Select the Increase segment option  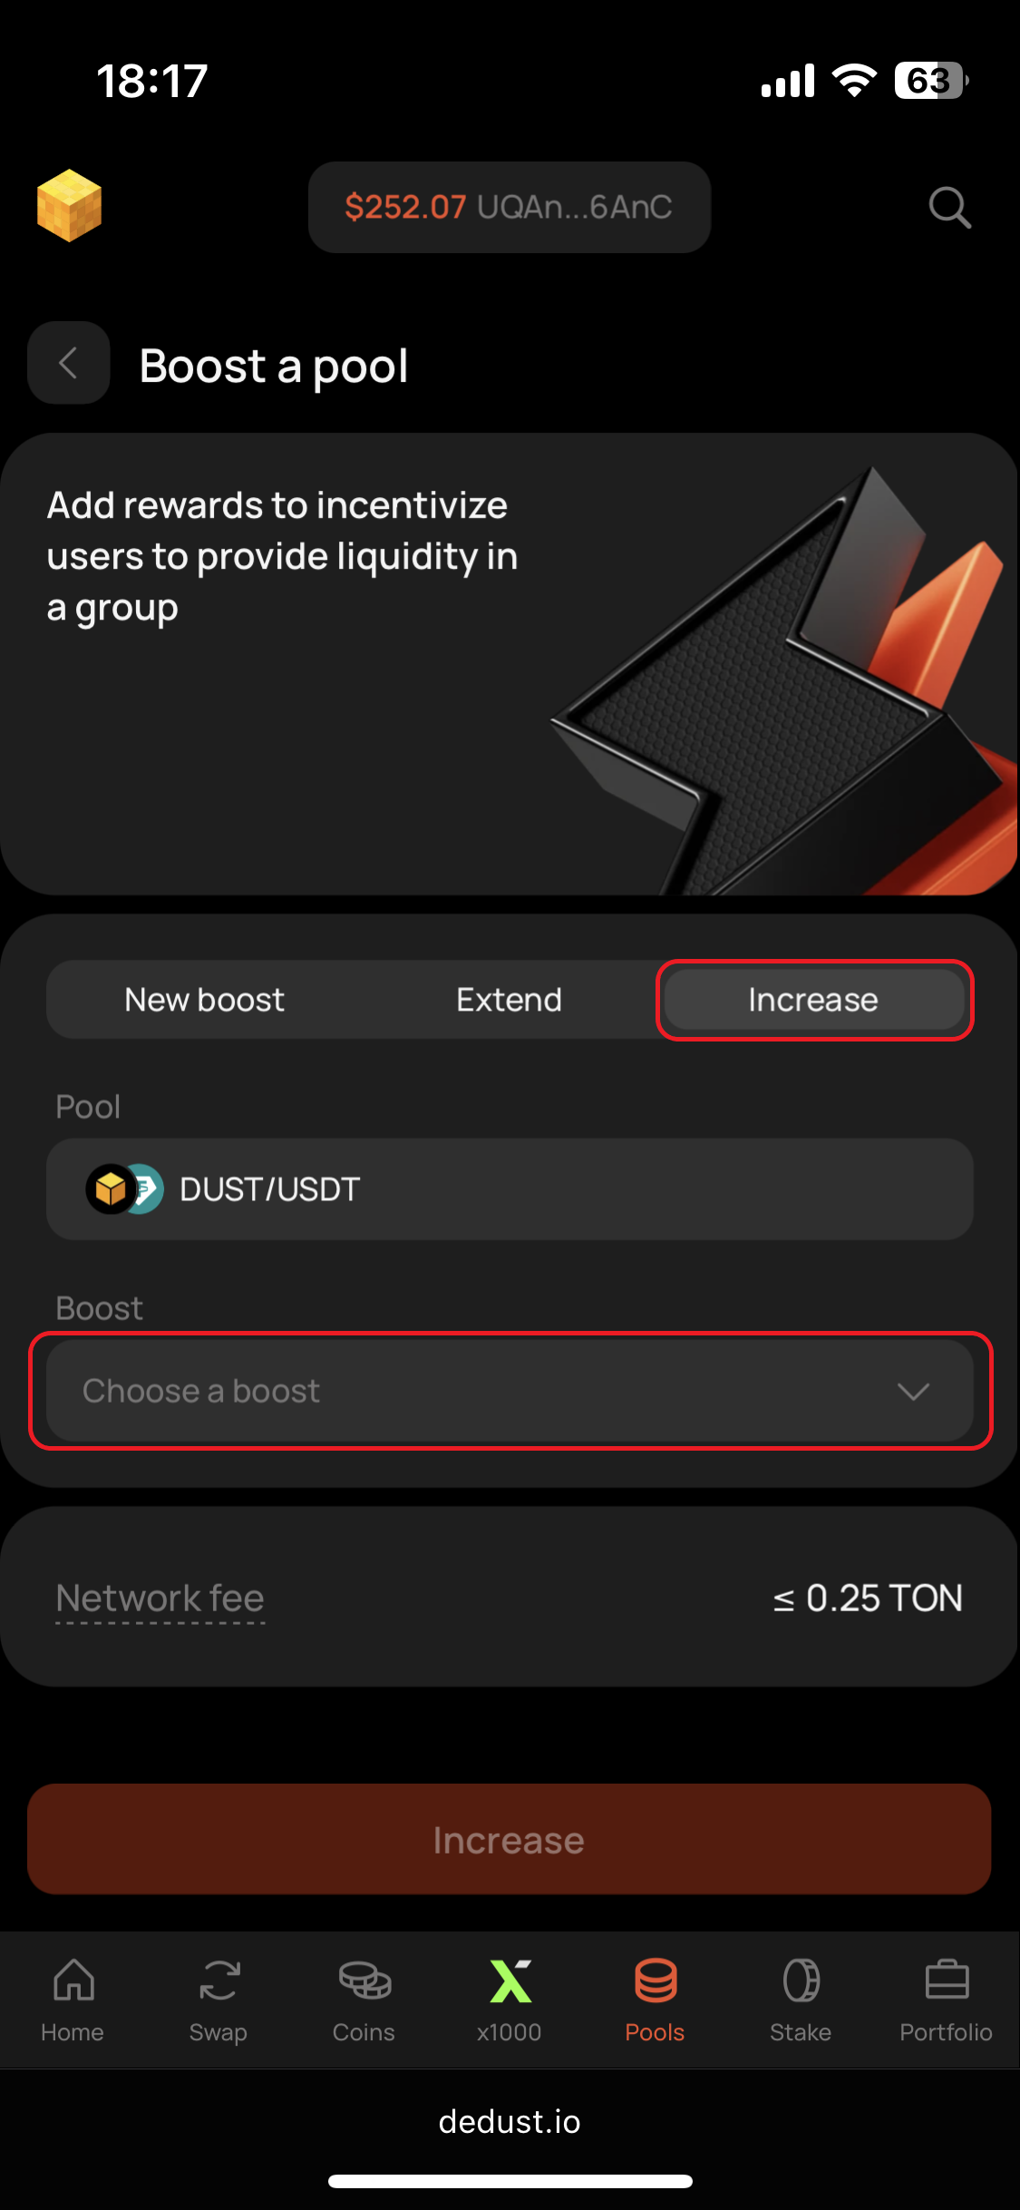(814, 1000)
